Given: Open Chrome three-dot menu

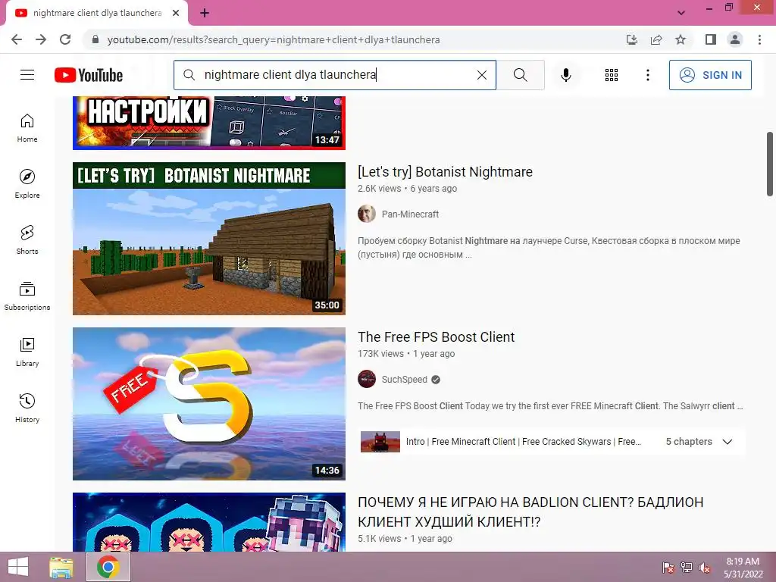Looking at the screenshot, I should [759, 39].
